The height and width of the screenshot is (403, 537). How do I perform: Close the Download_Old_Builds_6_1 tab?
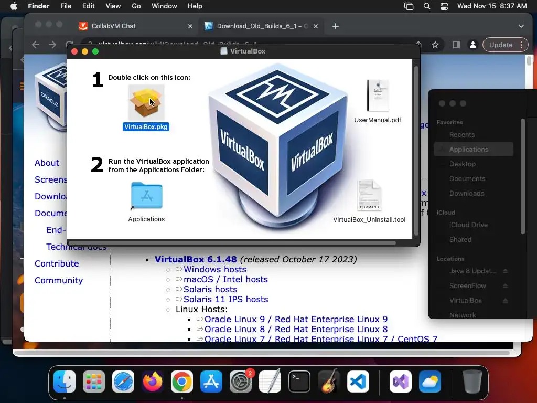tap(316, 26)
